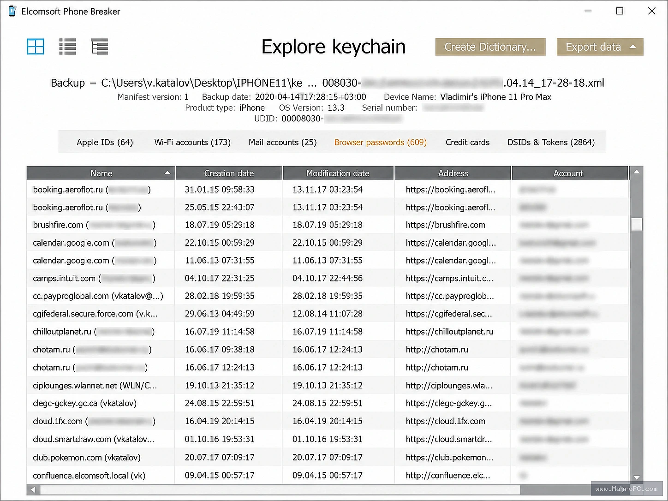Image resolution: width=668 pixels, height=501 pixels.
Task: Click the https://brushfire.com address cell
Action: pyautogui.click(x=446, y=225)
